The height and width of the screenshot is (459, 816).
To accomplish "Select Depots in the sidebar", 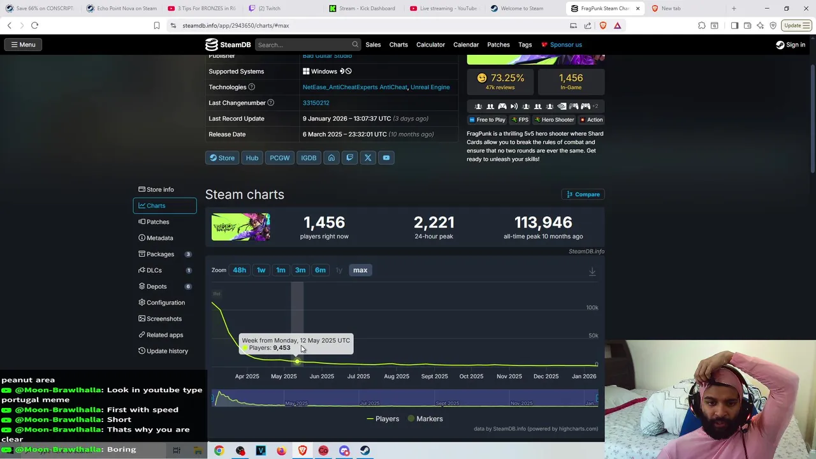I will pos(164,287).
